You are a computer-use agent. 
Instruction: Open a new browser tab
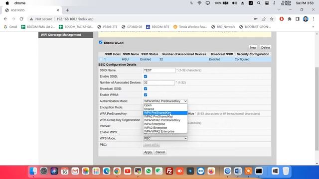[67, 10]
